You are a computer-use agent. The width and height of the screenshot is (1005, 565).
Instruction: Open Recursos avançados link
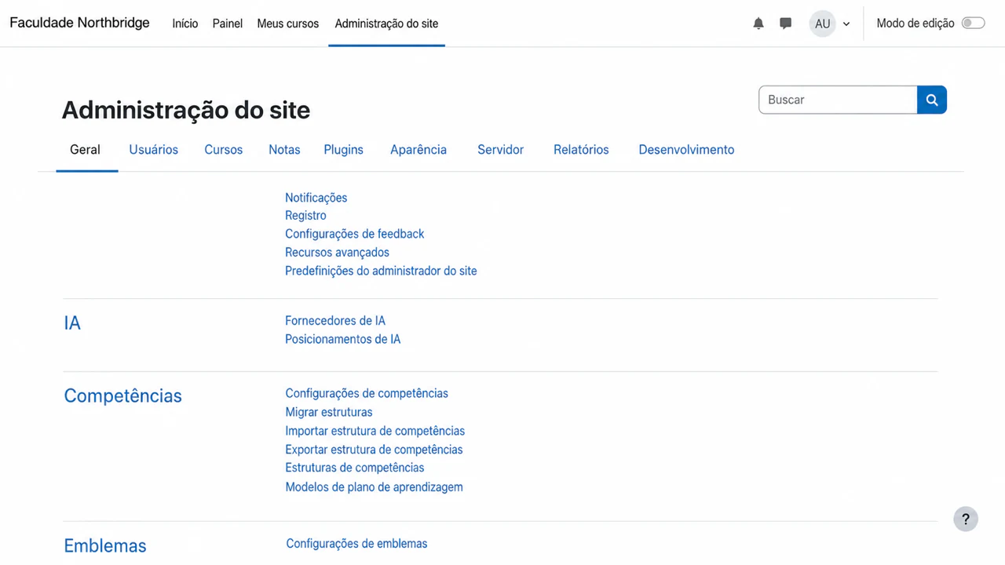[x=337, y=253]
